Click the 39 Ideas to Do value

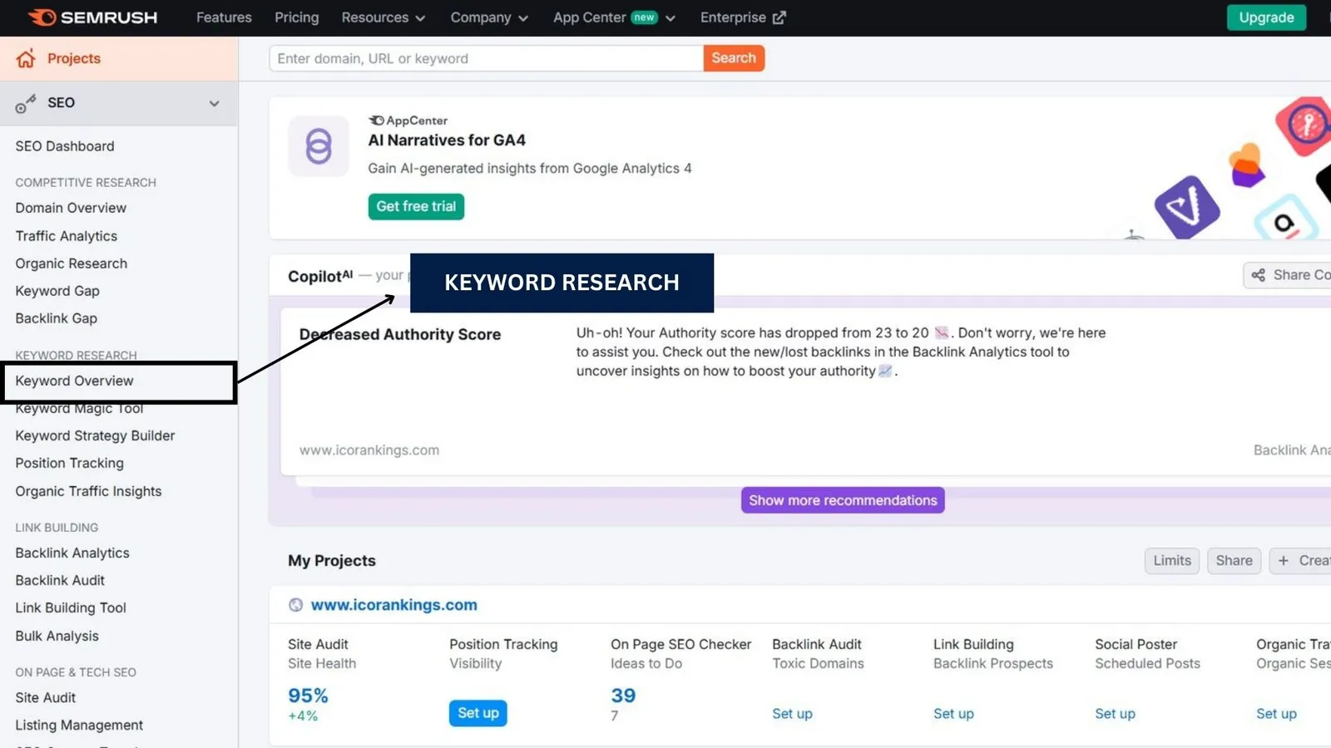coord(623,696)
